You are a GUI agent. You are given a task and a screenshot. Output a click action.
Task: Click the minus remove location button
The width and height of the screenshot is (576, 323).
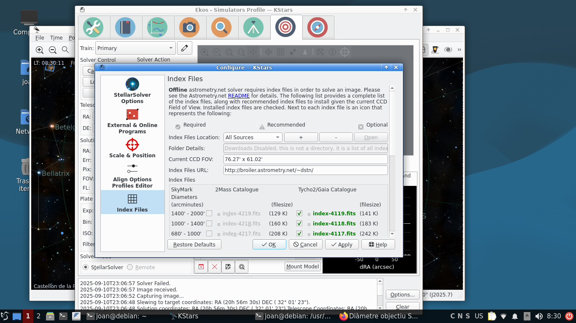(336, 137)
